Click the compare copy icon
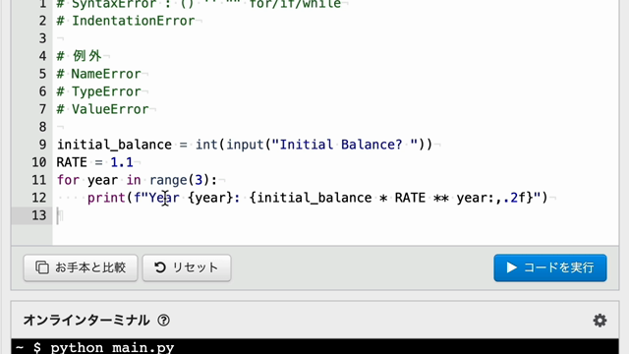 [42, 267]
